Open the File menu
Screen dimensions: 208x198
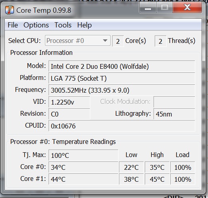[x=13, y=25]
